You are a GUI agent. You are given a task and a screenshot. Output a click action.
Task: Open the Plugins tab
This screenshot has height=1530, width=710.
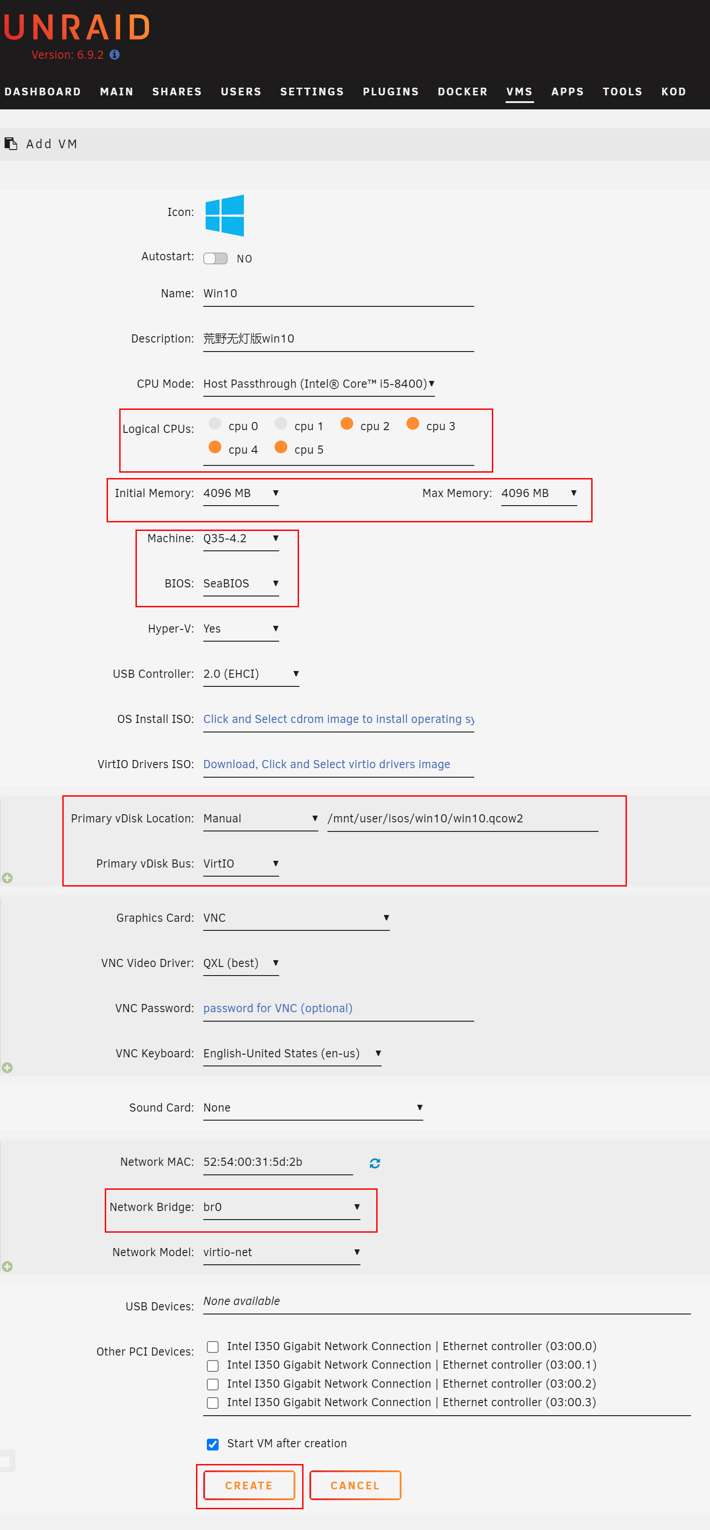391,91
